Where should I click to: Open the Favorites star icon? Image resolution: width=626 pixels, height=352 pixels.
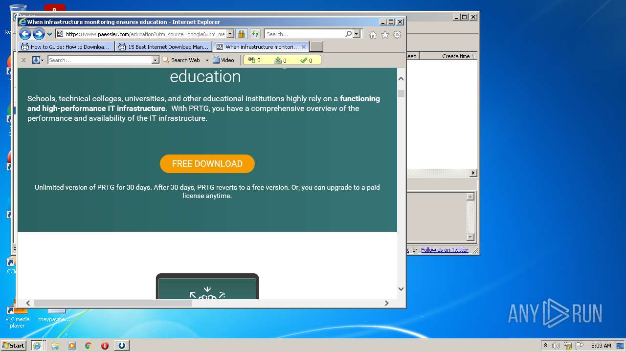385,35
